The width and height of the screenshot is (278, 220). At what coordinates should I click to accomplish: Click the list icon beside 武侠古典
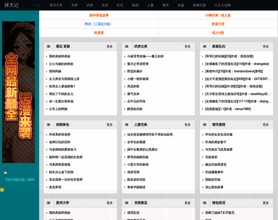tap(127, 47)
